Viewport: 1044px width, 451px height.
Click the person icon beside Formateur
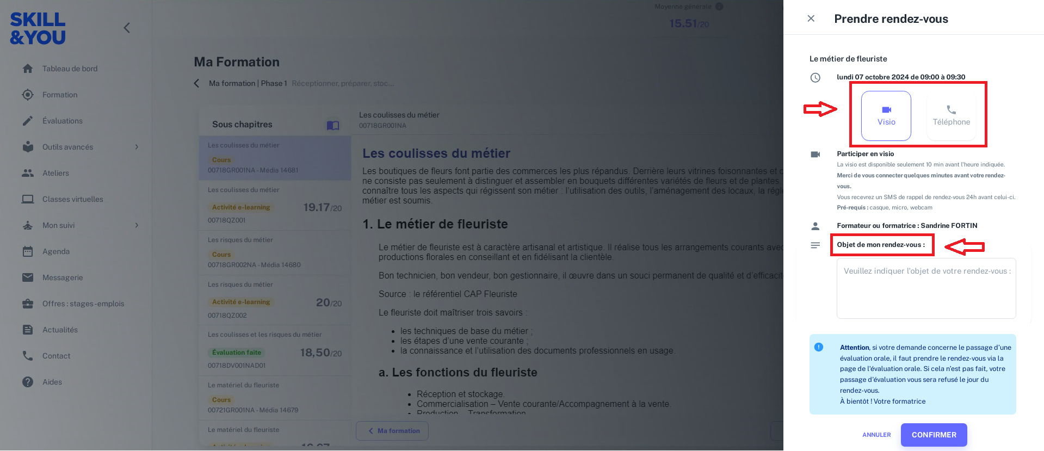(x=815, y=226)
